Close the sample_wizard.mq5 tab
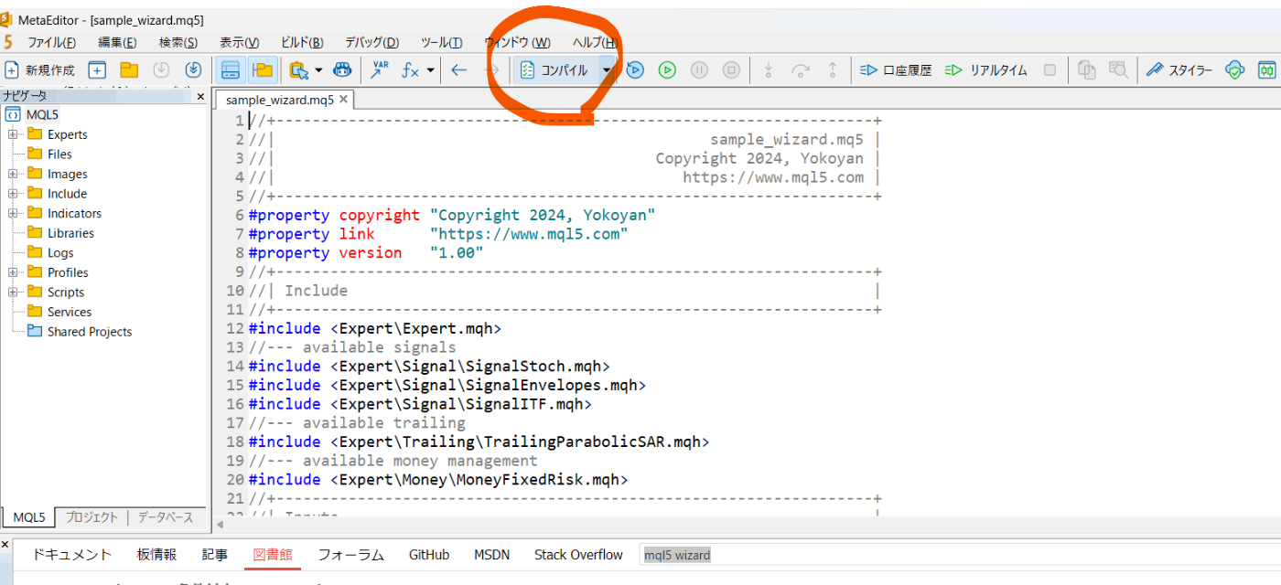The height and width of the screenshot is (585, 1281). [x=343, y=100]
